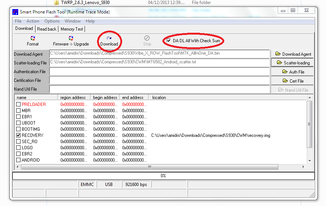Click the Smart Phone Flash Tool title icon
The width and height of the screenshot is (326, 206).
tap(15, 12)
